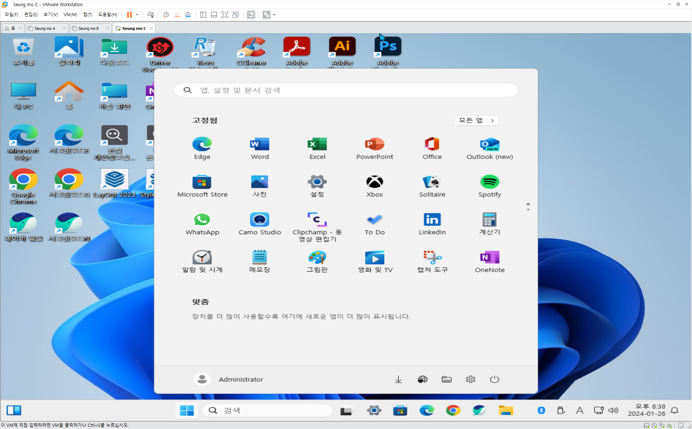Viewport: 692px width, 429px height.
Task: Open the VM(M) menu
Action: click(x=70, y=15)
